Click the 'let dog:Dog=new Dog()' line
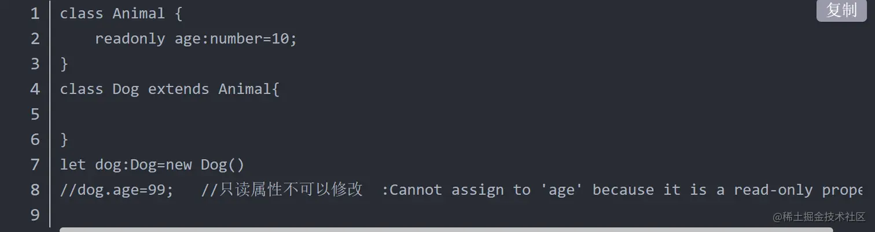This screenshot has width=875, height=232. (x=153, y=165)
